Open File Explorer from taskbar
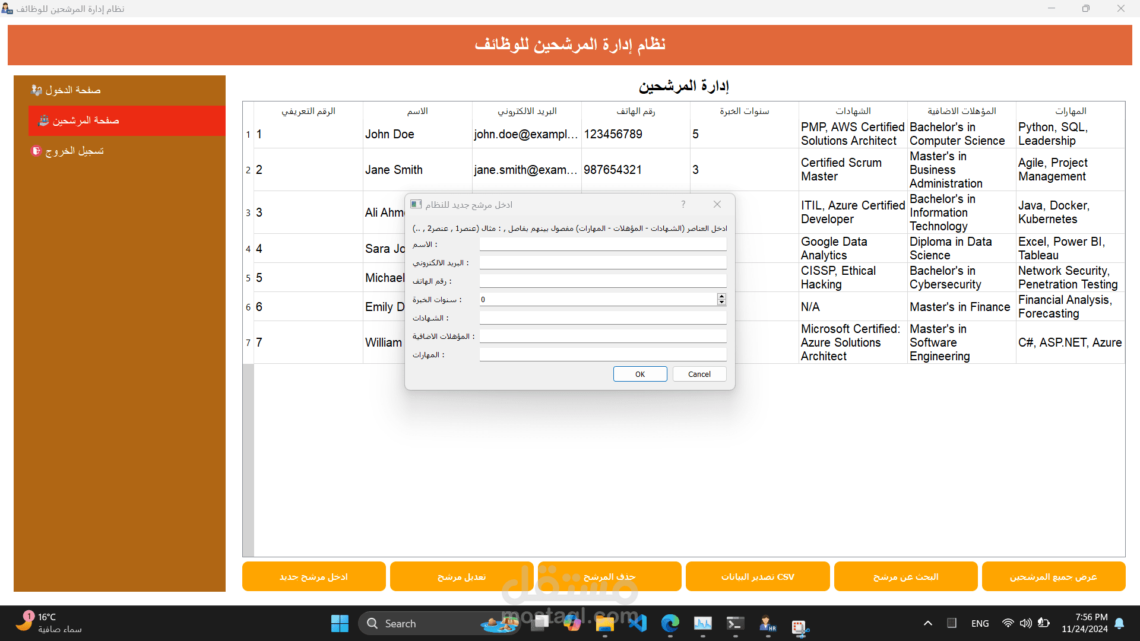This screenshot has width=1140, height=641. tap(605, 623)
